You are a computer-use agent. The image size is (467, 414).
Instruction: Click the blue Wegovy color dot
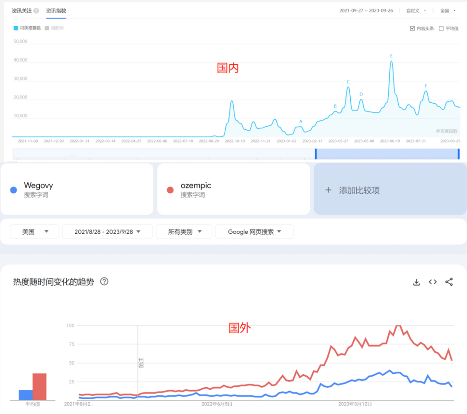tap(13, 190)
